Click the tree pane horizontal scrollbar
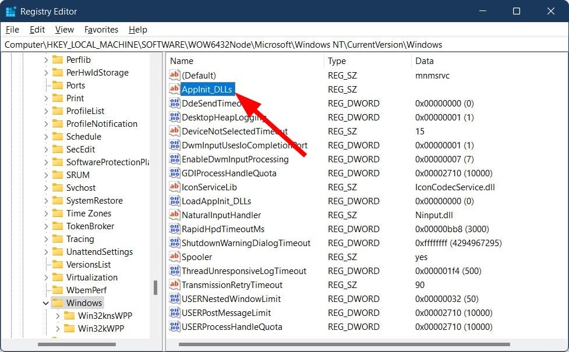 [x=77, y=344]
